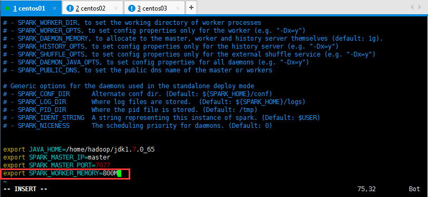Click the SPARK_HISTORY_OPTS comment line
The height and width of the screenshot is (197, 428).
171,46
